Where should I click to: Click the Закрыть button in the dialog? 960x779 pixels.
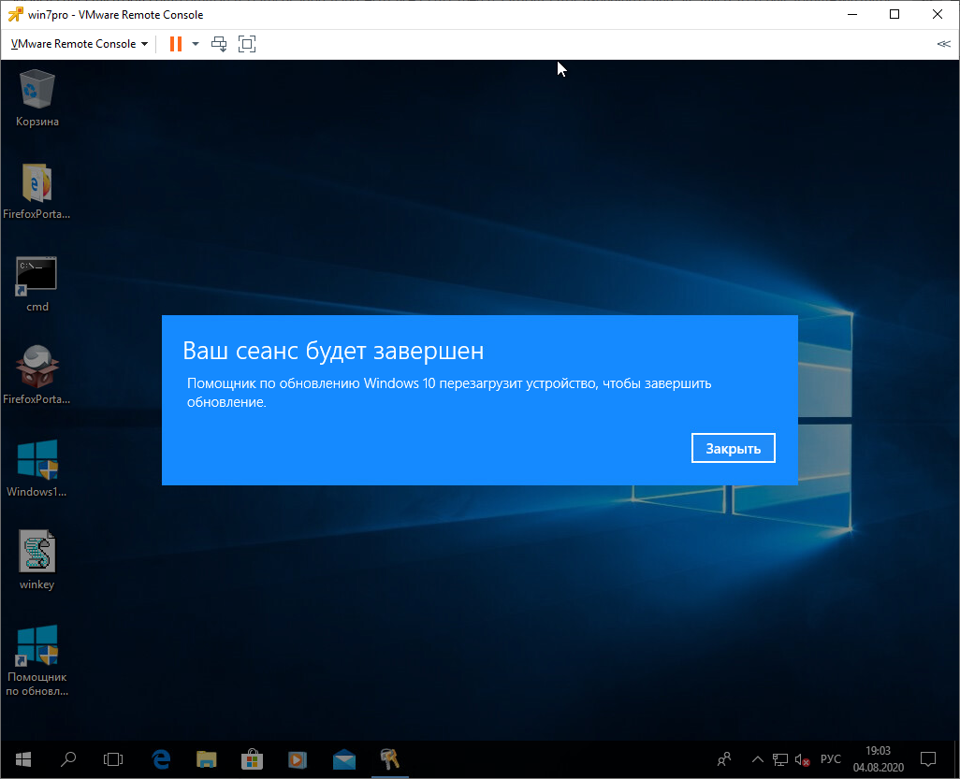pos(733,448)
